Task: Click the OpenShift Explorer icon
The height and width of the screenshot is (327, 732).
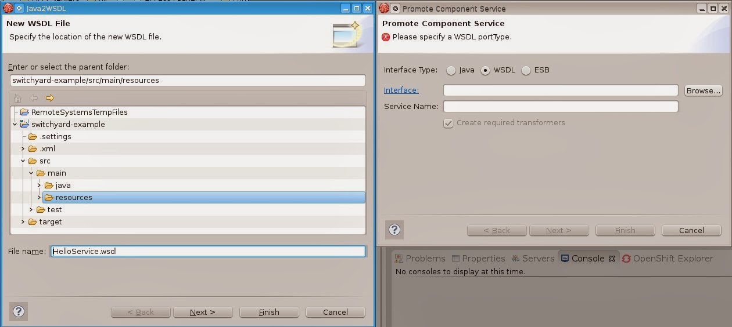Action: coord(626,259)
